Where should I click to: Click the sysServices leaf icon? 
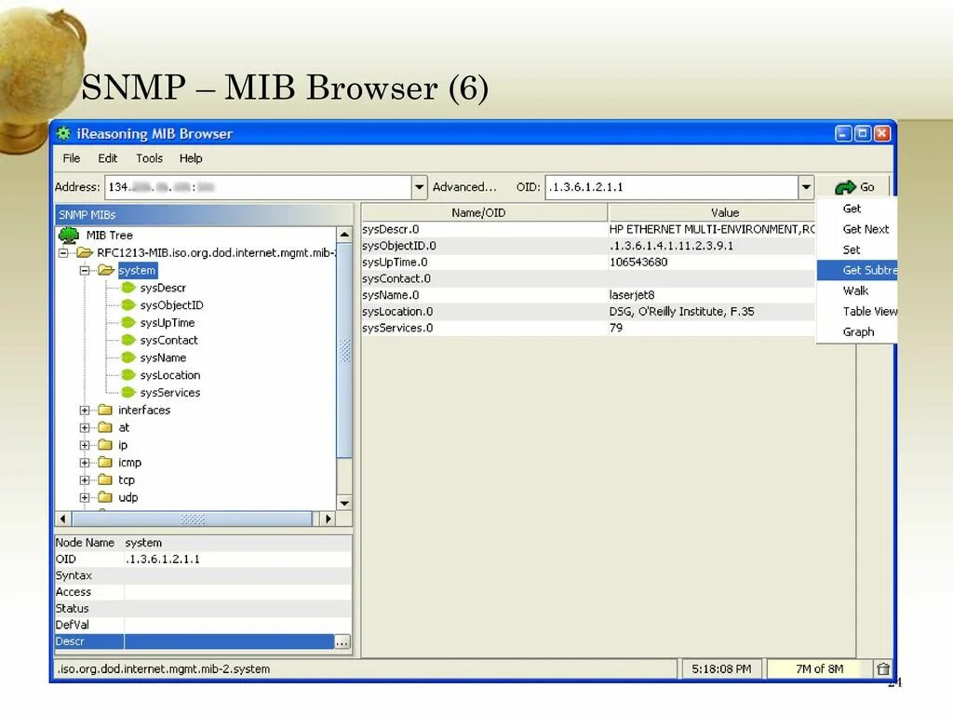point(128,393)
